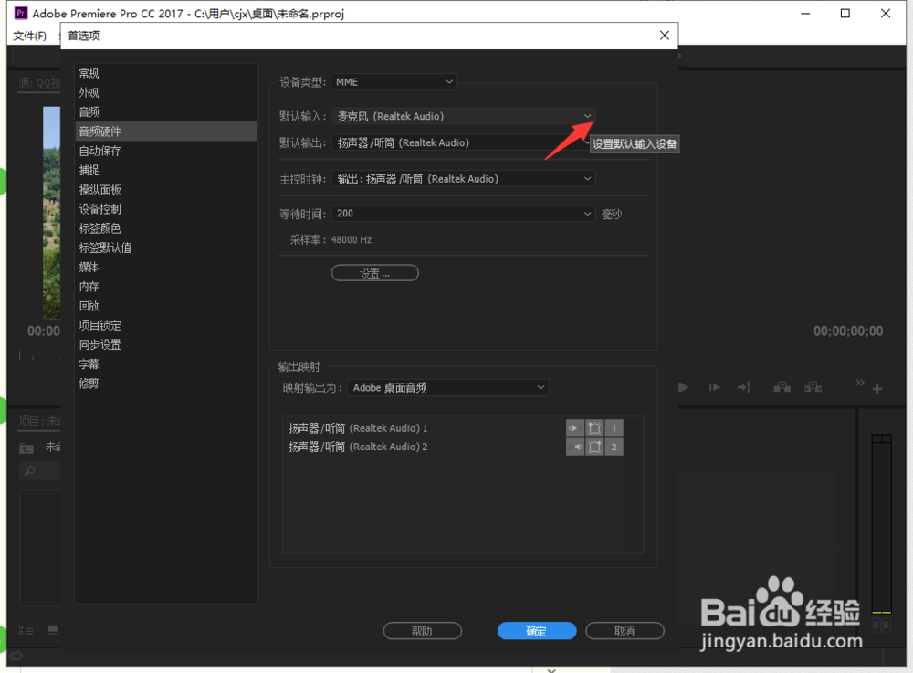Open the monitor button editor plus icon

point(877,389)
